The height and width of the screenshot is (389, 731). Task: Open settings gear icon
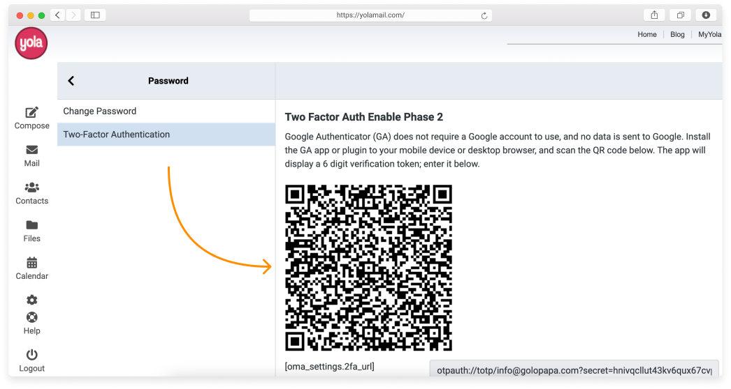tap(32, 300)
